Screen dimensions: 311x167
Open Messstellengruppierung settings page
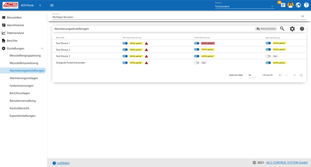coord(25,56)
